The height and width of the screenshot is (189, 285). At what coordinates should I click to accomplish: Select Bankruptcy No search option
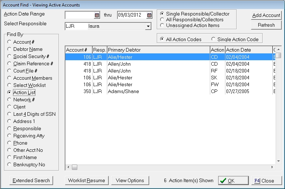[x=9, y=165]
